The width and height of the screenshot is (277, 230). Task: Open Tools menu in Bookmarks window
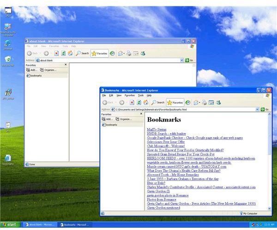tap(141, 95)
